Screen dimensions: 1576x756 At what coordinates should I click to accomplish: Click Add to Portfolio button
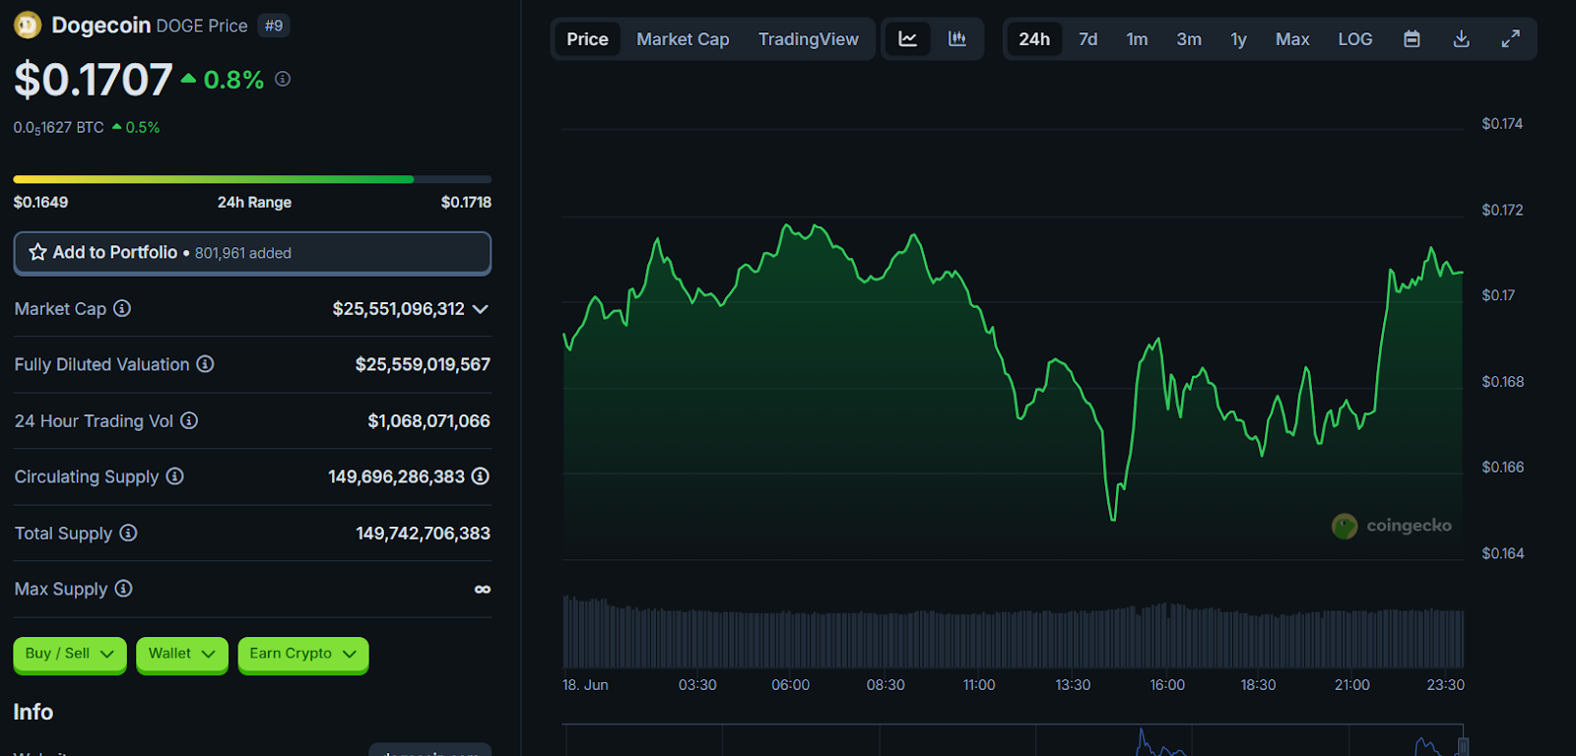pos(252,253)
